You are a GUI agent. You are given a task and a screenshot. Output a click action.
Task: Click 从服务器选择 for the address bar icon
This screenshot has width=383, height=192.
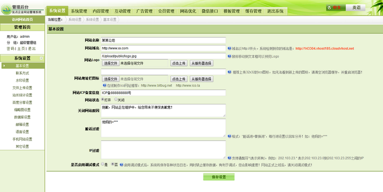tap(202, 79)
